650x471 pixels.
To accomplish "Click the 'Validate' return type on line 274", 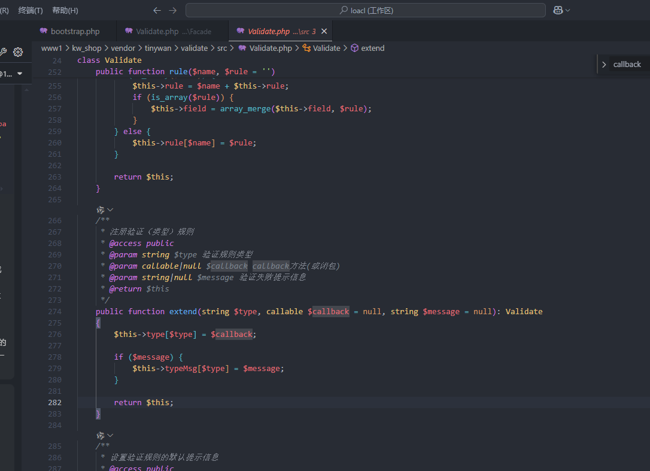I will click(x=524, y=311).
